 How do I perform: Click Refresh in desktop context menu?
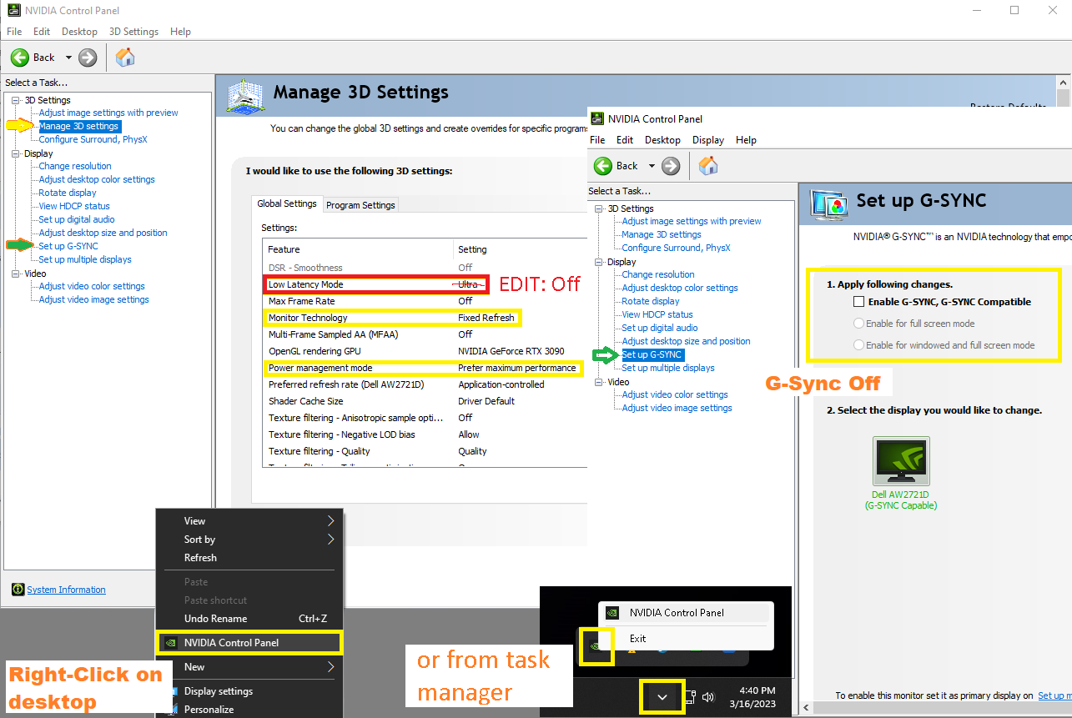pyautogui.click(x=249, y=558)
